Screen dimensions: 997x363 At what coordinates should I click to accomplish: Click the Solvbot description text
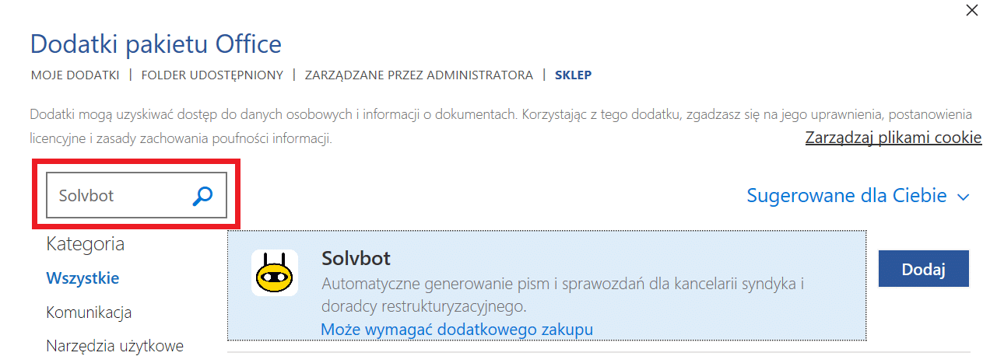click(x=563, y=294)
